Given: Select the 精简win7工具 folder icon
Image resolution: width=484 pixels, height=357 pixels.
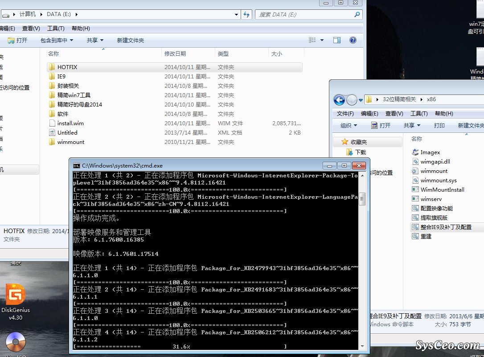Looking at the screenshot, I should coord(52,95).
